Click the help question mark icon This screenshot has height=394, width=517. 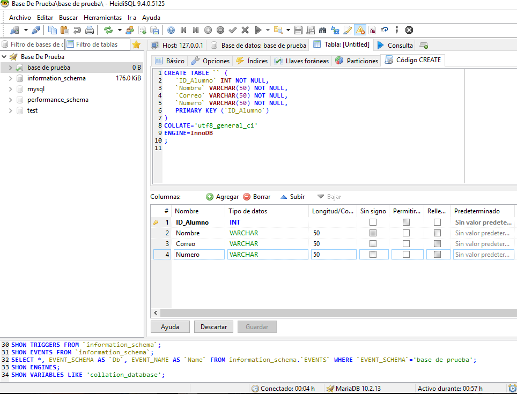click(171, 30)
